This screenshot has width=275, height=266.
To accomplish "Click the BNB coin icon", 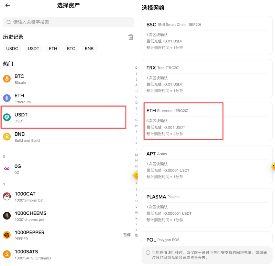I will (7, 136).
